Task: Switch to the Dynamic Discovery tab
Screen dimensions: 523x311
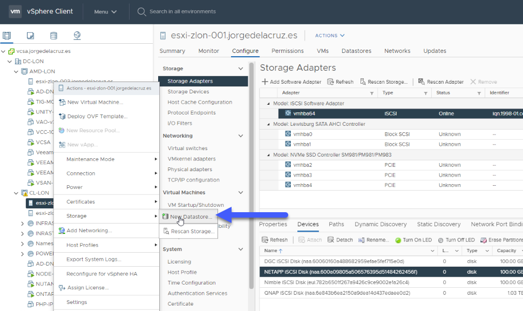Action: [381, 224]
